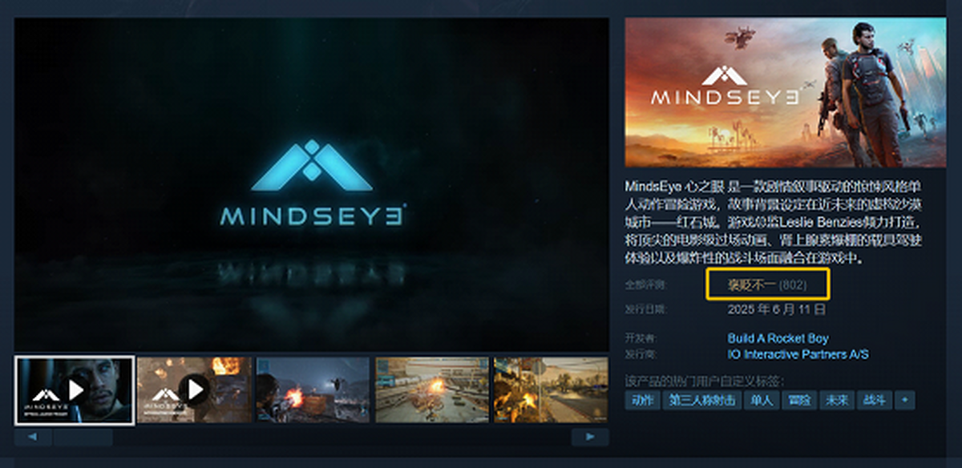The height and width of the screenshot is (468, 962).
Task: Click the 开发者 label
Action: click(640, 338)
